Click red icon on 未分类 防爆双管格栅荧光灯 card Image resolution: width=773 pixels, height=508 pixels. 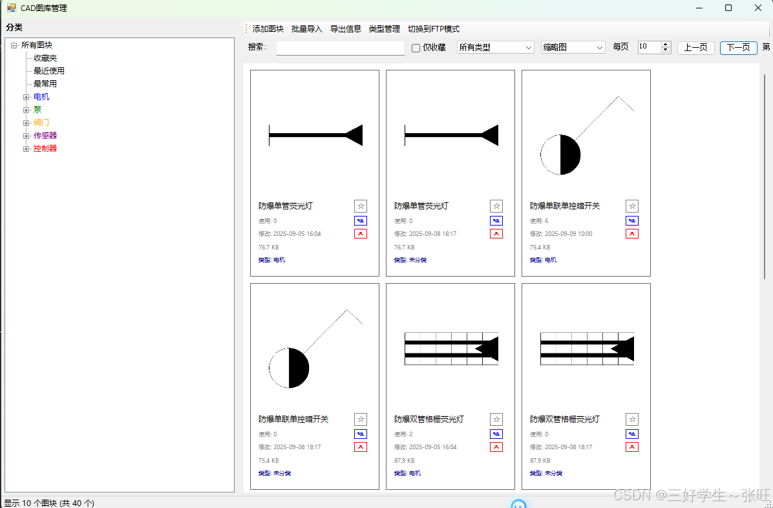(x=632, y=447)
